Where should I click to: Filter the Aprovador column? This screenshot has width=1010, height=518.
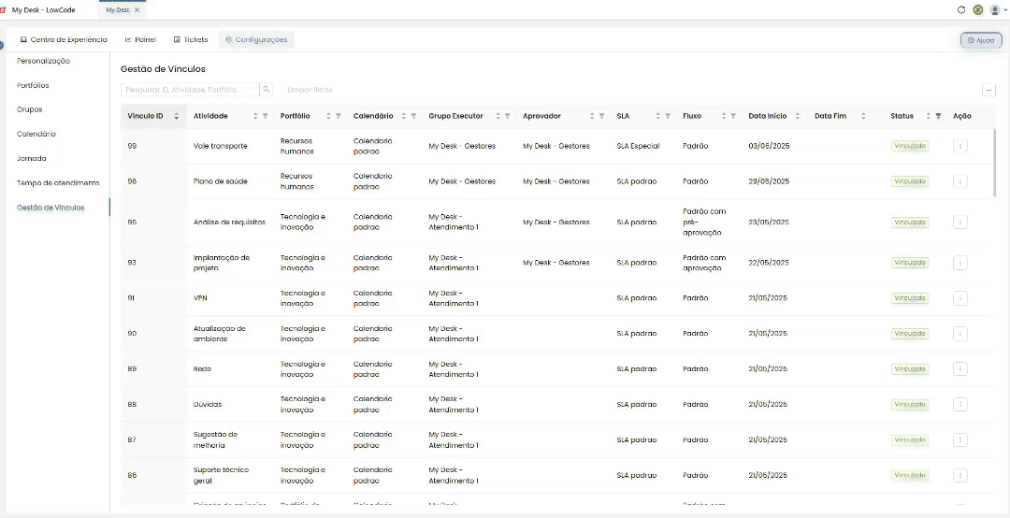coord(601,116)
